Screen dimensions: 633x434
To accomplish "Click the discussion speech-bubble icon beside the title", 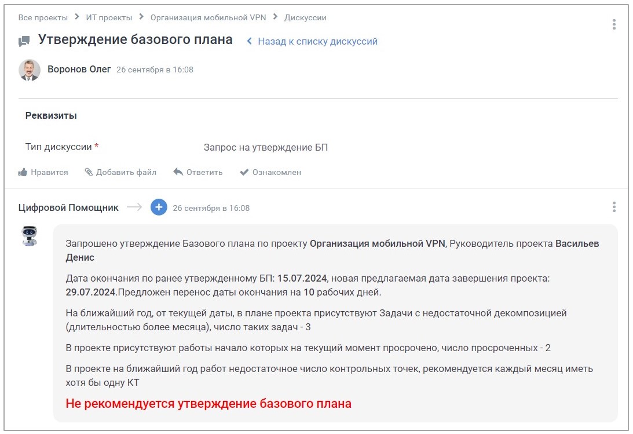I will (x=24, y=41).
